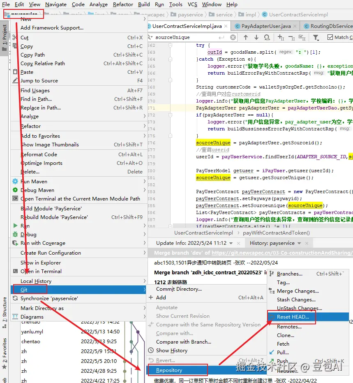Select the commit 'abc1503,1501异步通知中转跳转页'
Image resolution: width=353 pixels, height=383 pixels.
coord(216,262)
